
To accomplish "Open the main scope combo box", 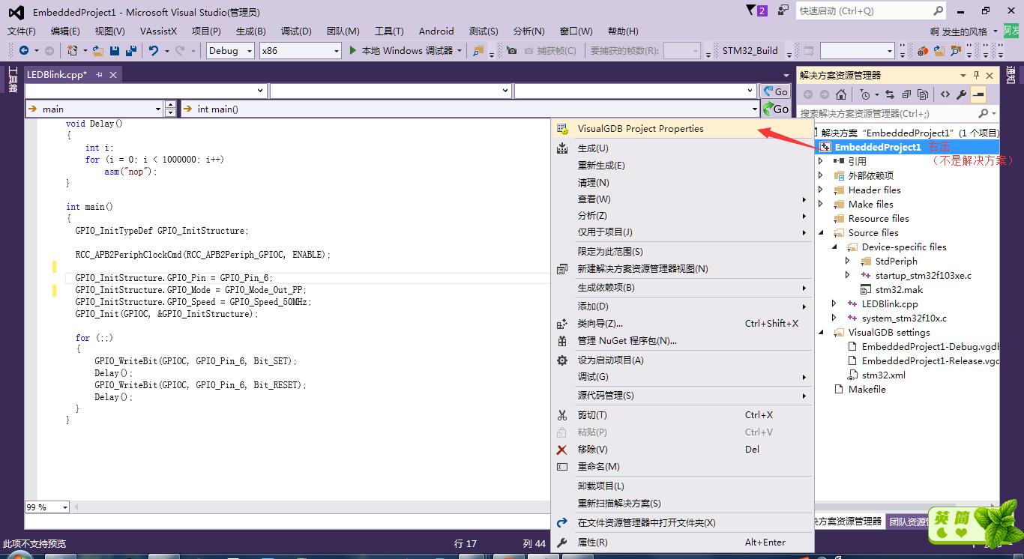I will [x=94, y=109].
